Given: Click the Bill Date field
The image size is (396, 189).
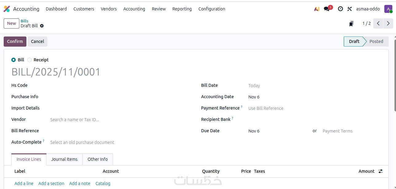Looking at the screenshot, I should tap(276, 86).
